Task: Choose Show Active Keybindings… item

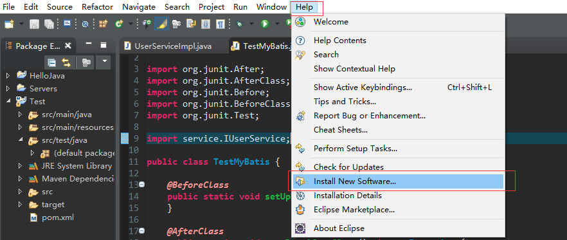Action: click(398, 88)
